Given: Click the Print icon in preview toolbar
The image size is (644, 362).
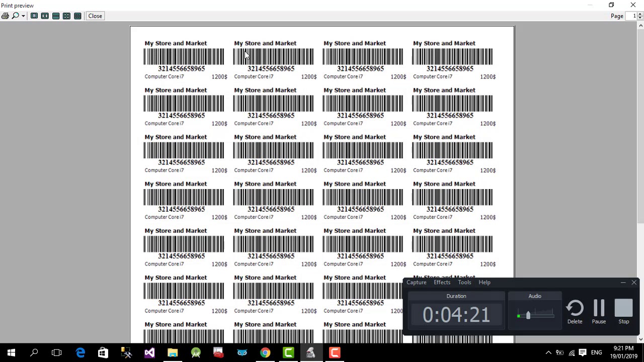Looking at the screenshot, I should tap(5, 16).
